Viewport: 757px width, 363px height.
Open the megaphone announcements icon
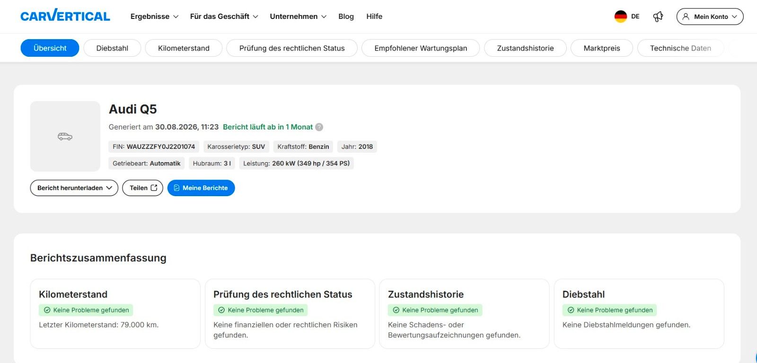pos(658,17)
